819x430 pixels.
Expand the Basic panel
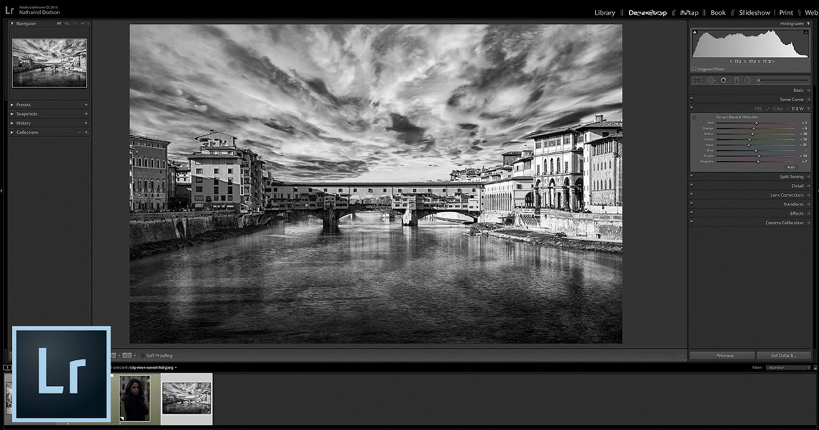(808, 90)
